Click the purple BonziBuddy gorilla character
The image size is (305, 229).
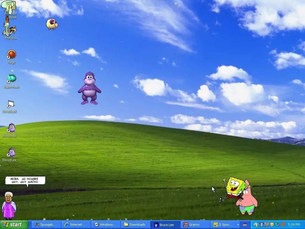89,88
